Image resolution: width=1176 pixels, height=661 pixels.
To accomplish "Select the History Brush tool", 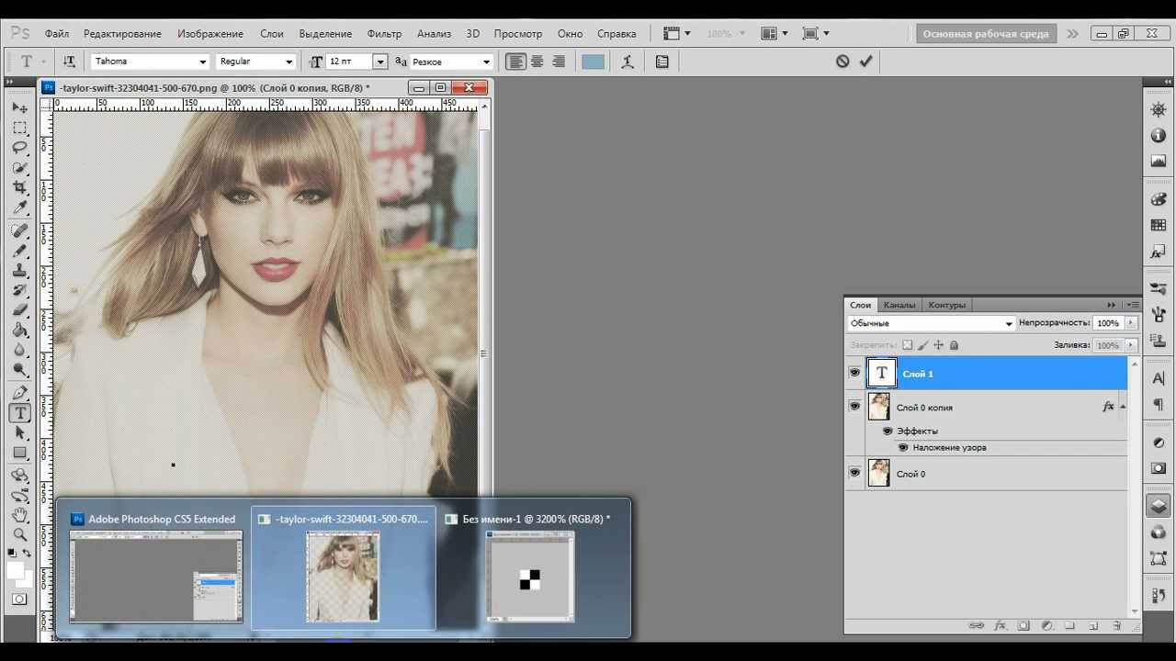I will [19, 290].
